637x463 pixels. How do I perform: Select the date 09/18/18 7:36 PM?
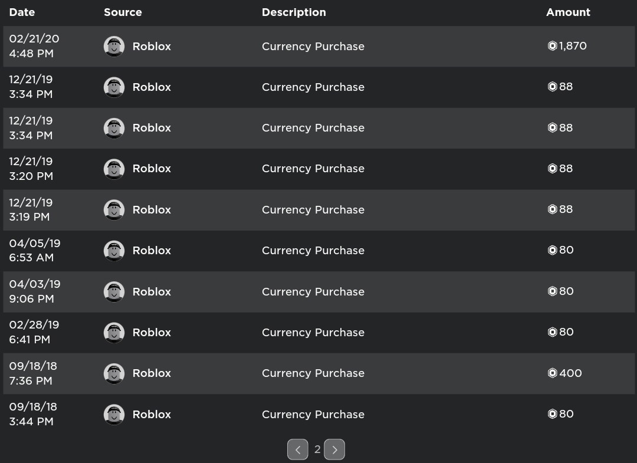click(33, 373)
